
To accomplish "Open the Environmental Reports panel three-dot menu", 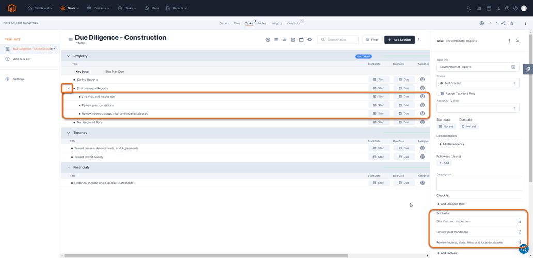I will [x=509, y=41].
